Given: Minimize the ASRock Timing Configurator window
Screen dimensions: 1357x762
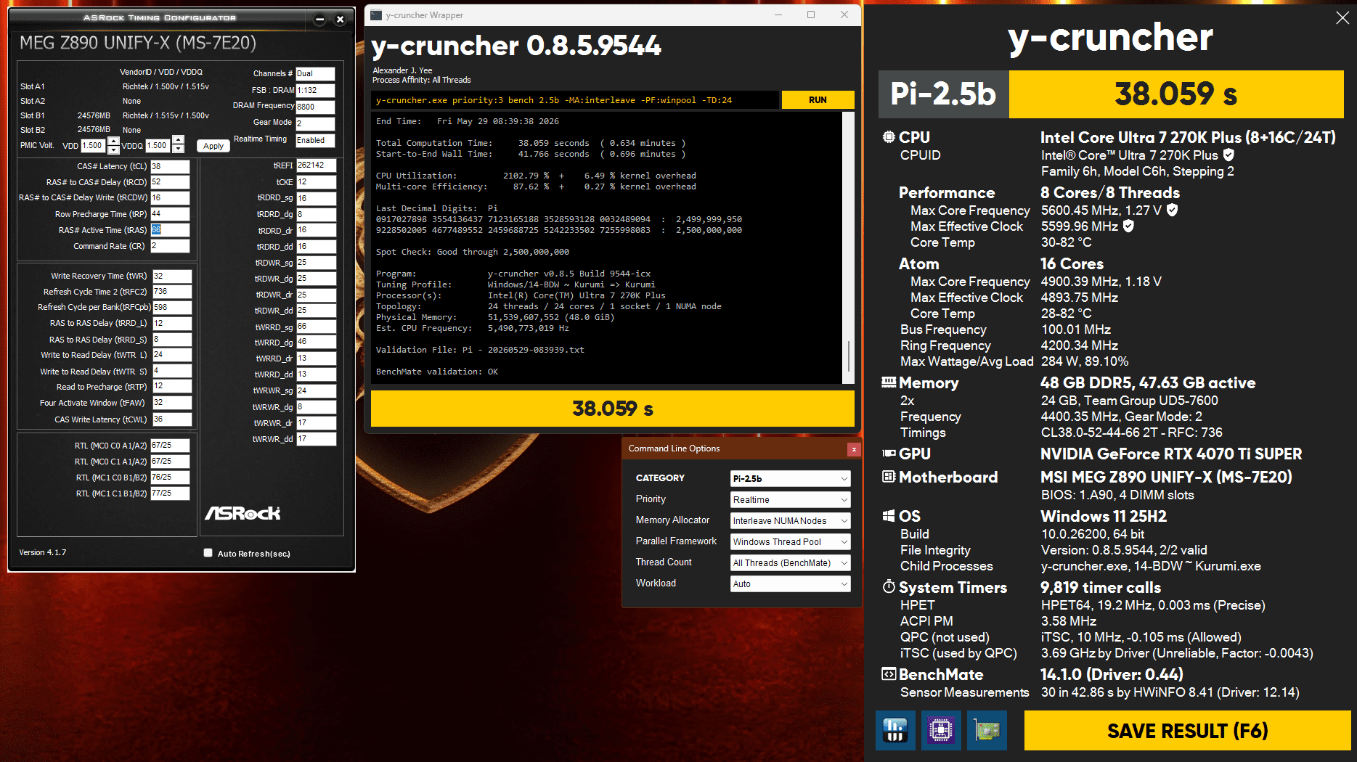Looking at the screenshot, I should pos(319,20).
